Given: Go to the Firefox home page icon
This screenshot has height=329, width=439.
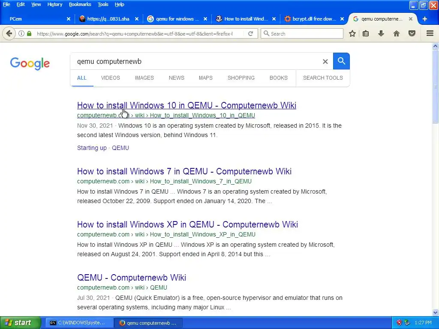Looking at the screenshot, I should [x=396, y=33].
